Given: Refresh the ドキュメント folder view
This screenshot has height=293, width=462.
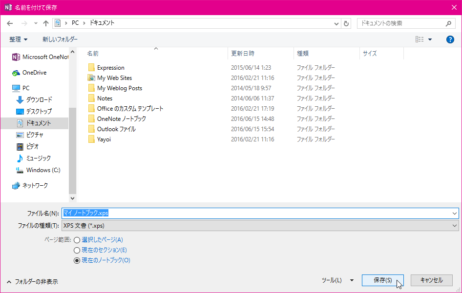Looking at the screenshot, I should click(346, 23).
